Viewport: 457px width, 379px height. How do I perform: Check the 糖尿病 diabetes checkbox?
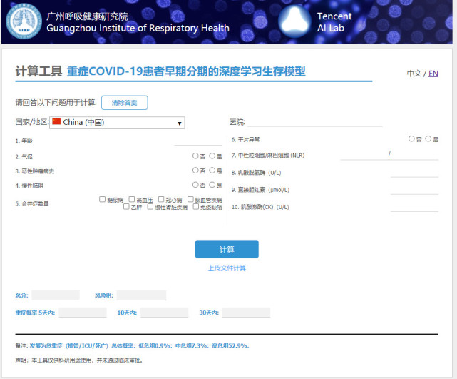point(102,199)
